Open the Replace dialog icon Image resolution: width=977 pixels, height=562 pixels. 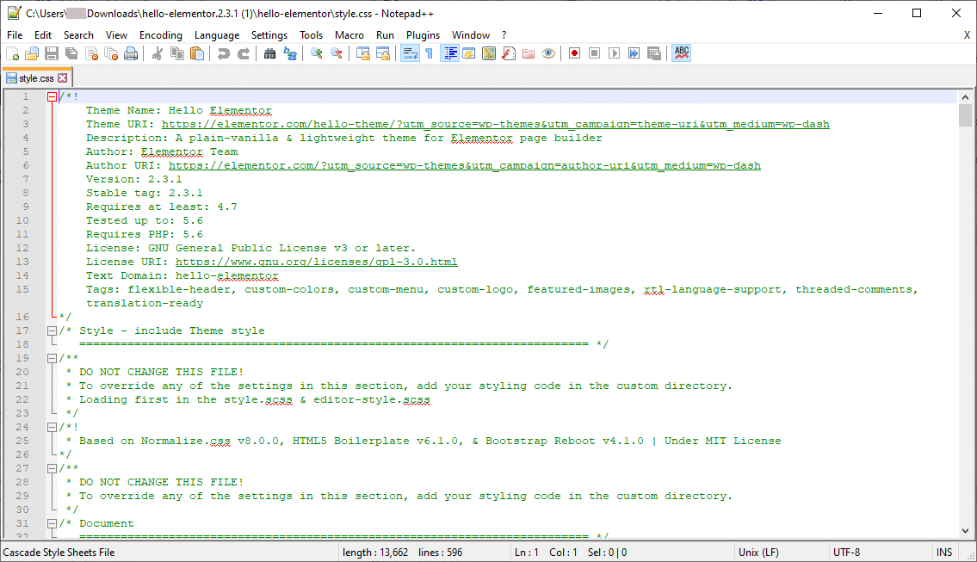[289, 52]
